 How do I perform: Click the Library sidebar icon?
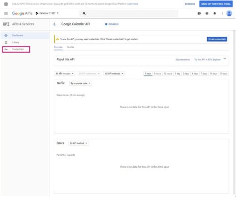click(x=6, y=42)
